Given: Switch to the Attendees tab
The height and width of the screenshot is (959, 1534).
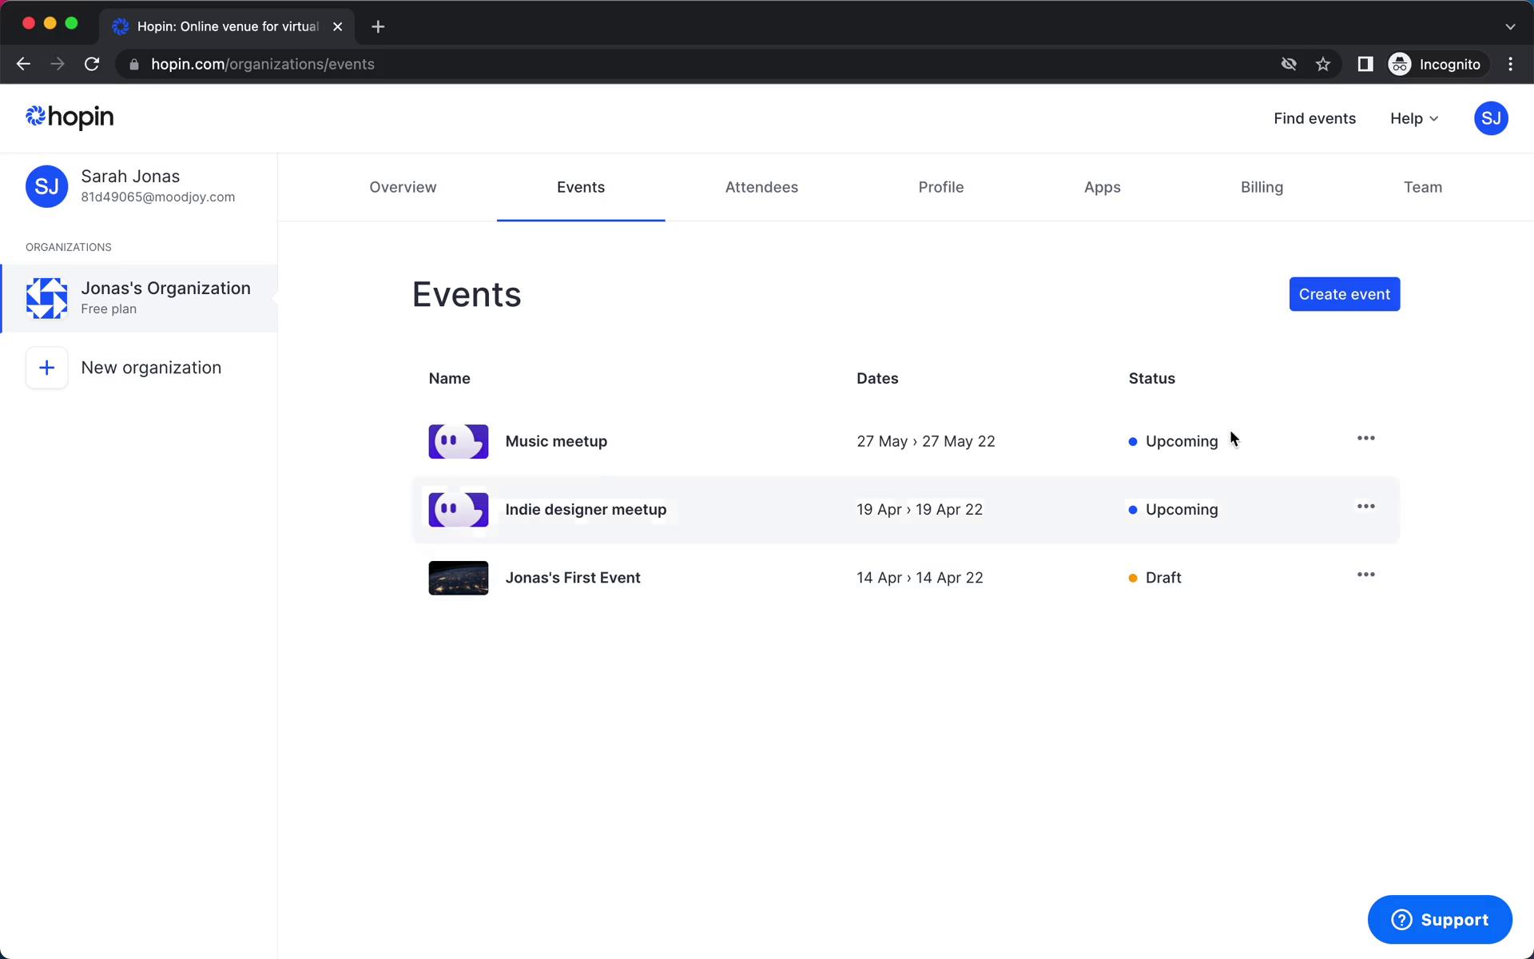Looking at the screenshot, I should [762, 187].
